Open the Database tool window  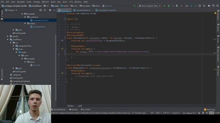pyautogui.click(x=218, y=15)
